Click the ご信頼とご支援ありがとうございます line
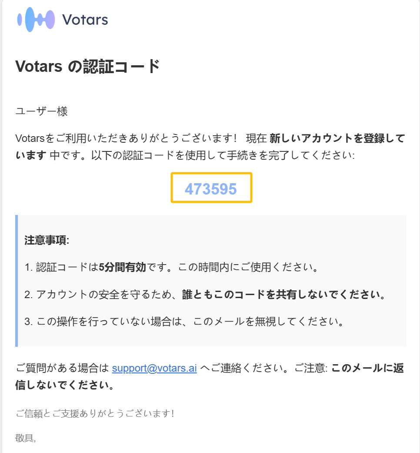The image size is (420, 453). [x=95, y=413]
